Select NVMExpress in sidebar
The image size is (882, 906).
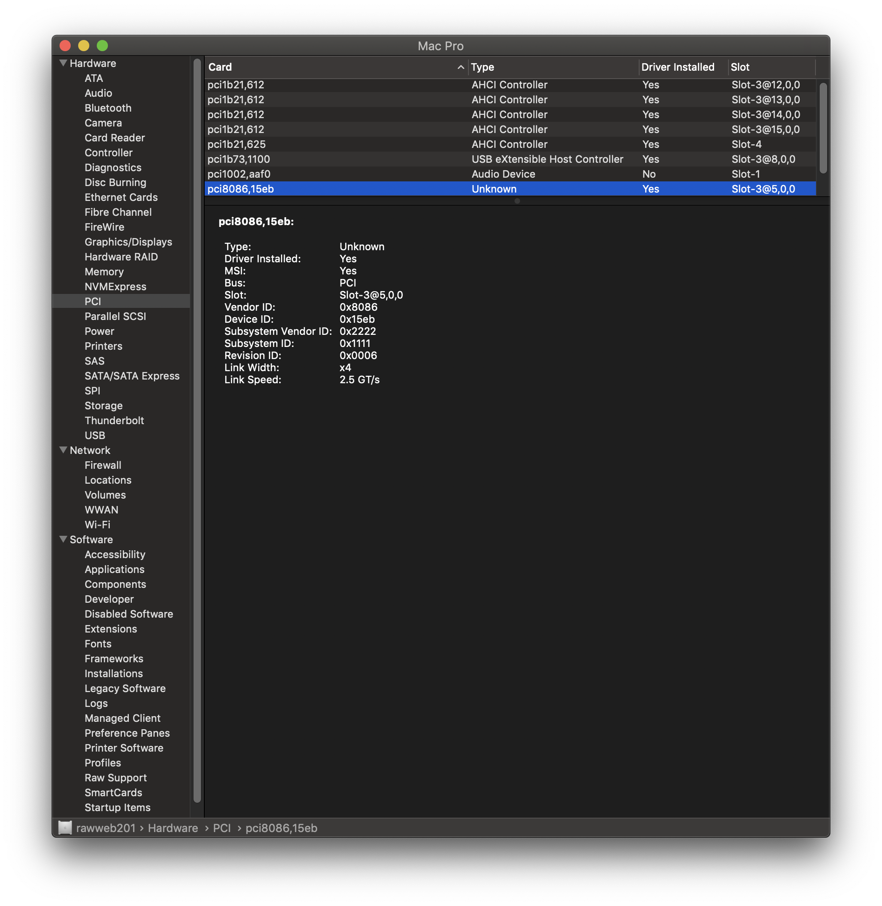pyautogui.click(x=115, y=286)
